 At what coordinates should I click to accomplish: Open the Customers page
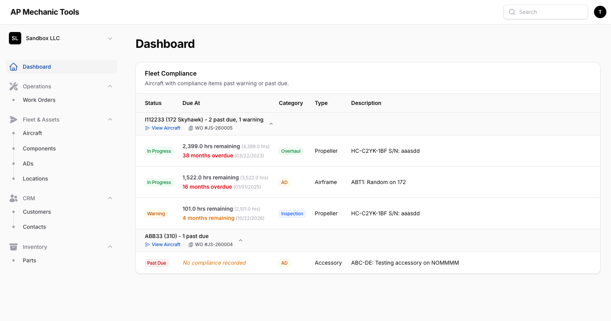tap(37, 212)
